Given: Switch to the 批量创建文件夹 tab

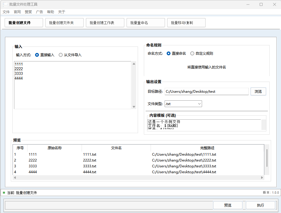Looking at the screenshot, I should click(64, 23).
